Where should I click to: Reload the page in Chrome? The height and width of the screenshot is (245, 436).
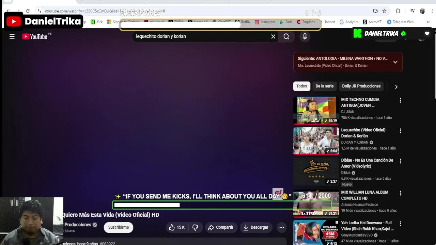pyautogui.click(x=28, y=11)
